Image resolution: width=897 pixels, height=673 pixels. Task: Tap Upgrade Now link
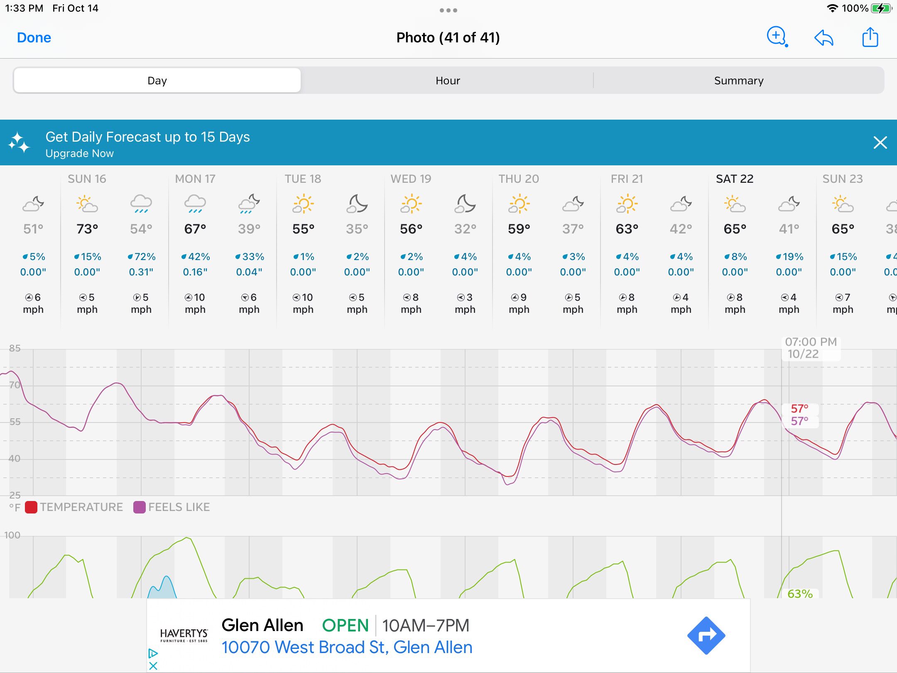[79, 154]
